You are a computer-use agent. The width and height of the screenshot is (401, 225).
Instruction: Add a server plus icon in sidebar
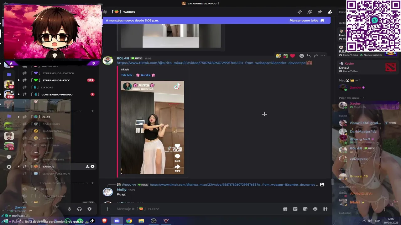click(9, 157)
